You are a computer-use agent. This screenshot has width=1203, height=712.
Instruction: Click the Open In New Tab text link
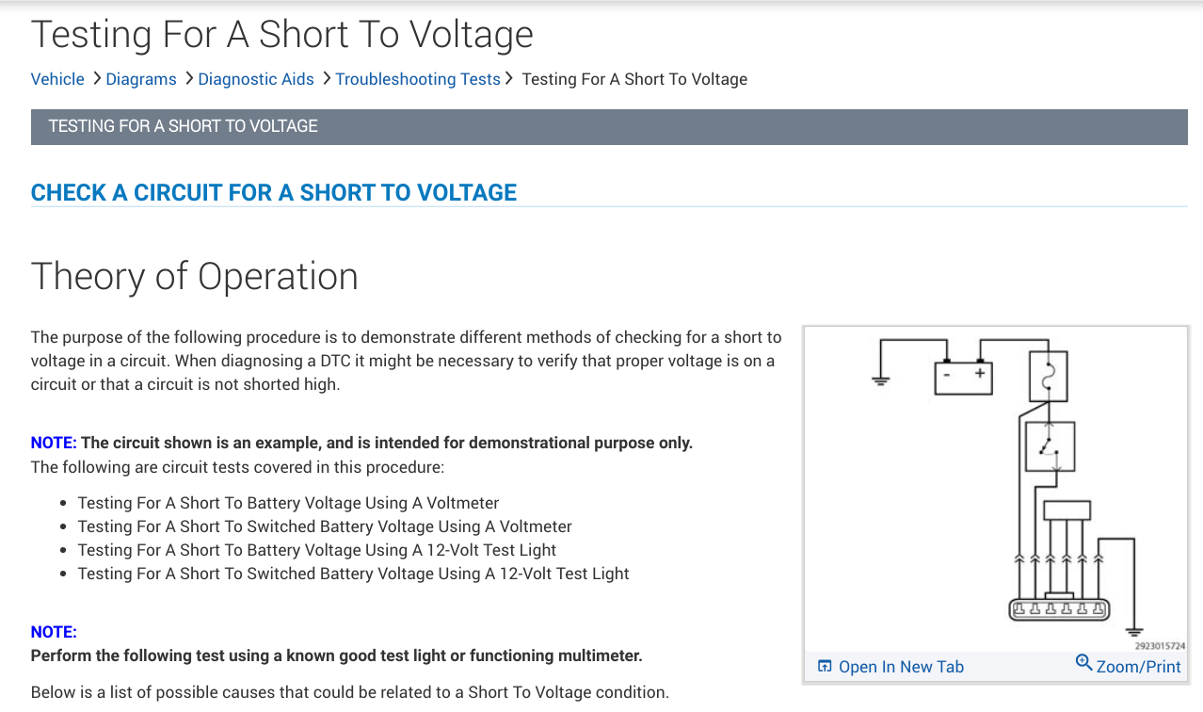(x=901, y=667)
